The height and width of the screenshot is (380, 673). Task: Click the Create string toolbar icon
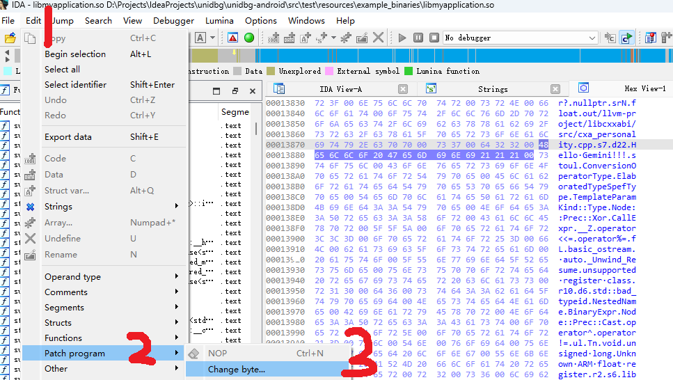(322, 38)
